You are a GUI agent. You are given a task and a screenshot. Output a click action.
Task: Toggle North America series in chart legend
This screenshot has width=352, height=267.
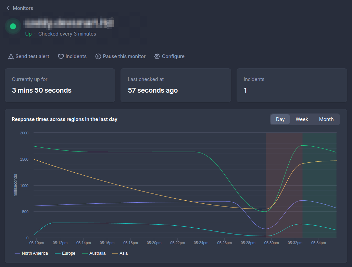(x=31, y=253)
